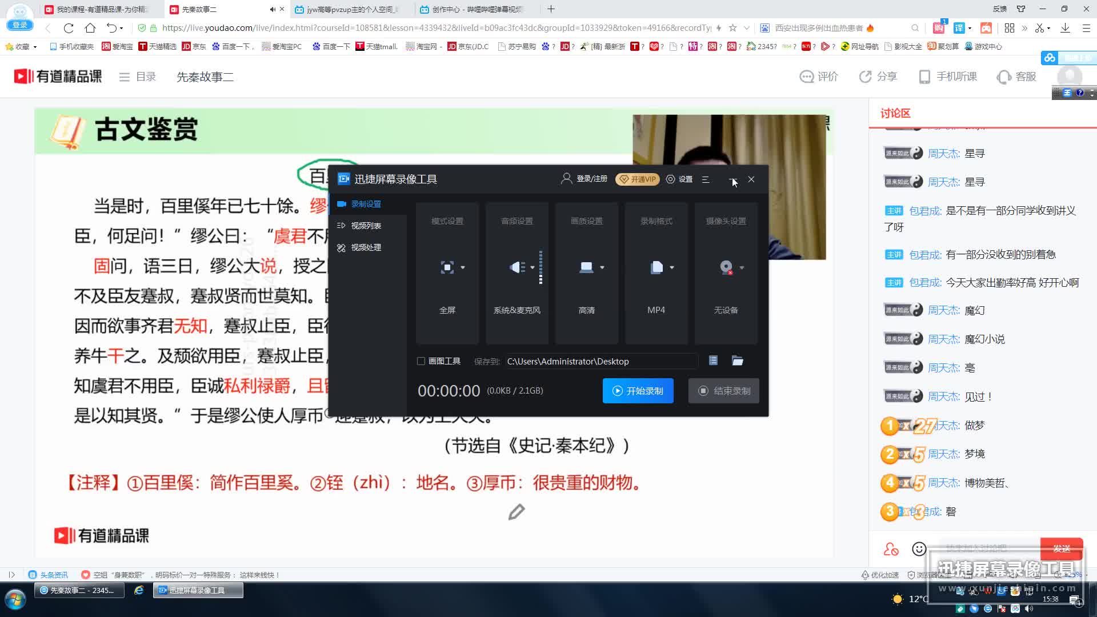Click 分享 to share the course
The image size is (1097, 617).
pyautogui.click(x=878, y=77)
